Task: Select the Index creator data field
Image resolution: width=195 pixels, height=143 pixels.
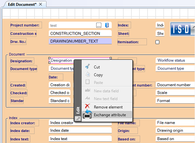Action: coord(80,123)
